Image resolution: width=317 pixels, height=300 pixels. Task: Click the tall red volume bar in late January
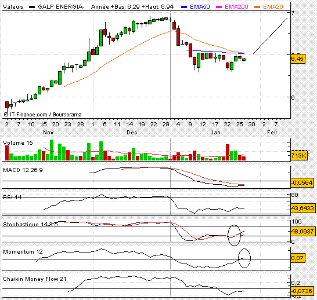[x=228, y=152]
